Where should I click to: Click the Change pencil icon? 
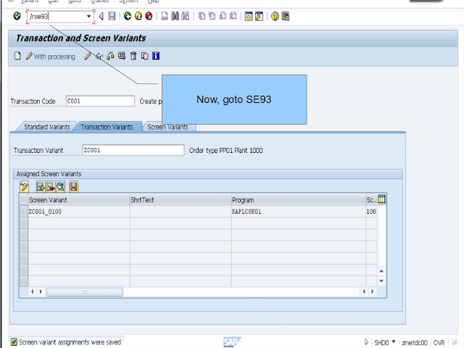click(x=87, y=56)
